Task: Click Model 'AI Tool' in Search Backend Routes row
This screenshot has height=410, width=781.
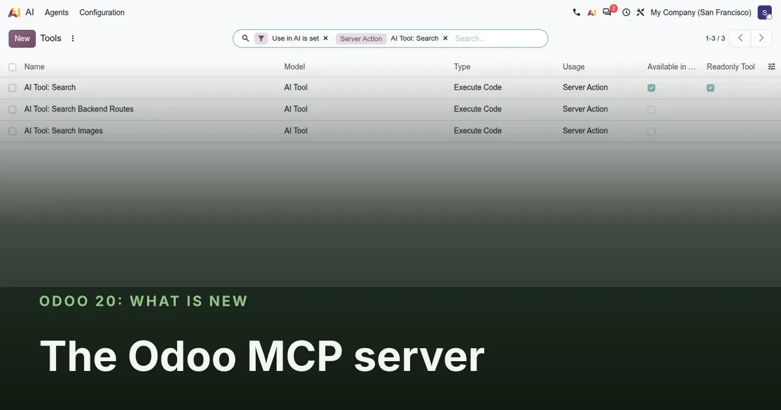Action: point(296,109)
